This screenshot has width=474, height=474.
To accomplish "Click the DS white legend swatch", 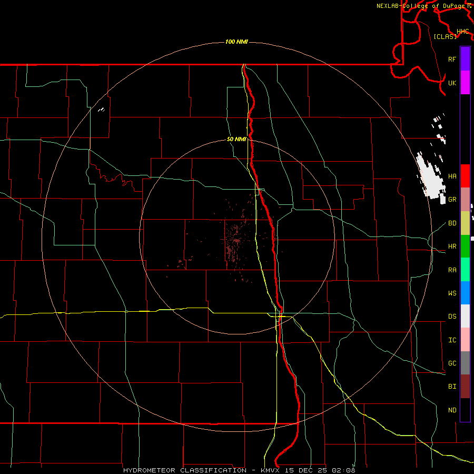I will 465,316.
